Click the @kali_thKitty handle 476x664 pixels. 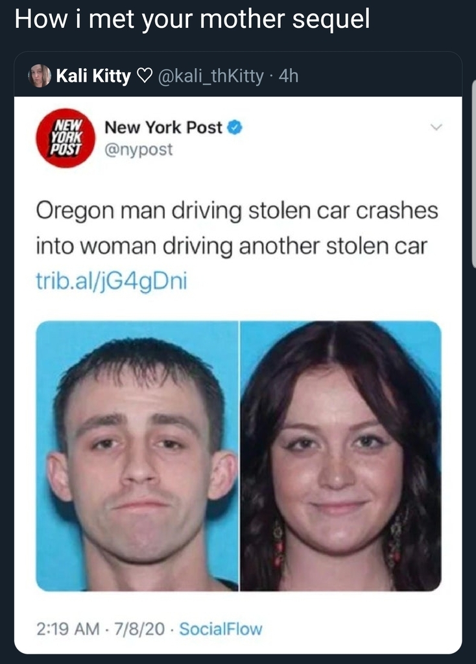tap(211, 77)
